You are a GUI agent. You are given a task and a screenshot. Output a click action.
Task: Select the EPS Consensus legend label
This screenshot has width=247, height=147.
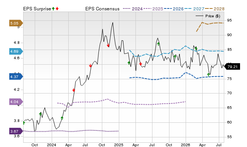click(x=102, y=9)
